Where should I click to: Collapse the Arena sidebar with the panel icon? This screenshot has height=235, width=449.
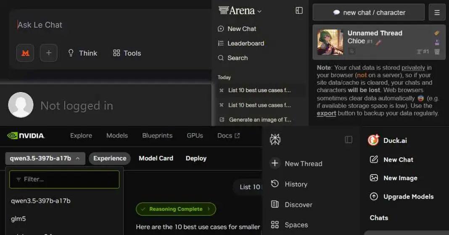click(x=299, y=10)
